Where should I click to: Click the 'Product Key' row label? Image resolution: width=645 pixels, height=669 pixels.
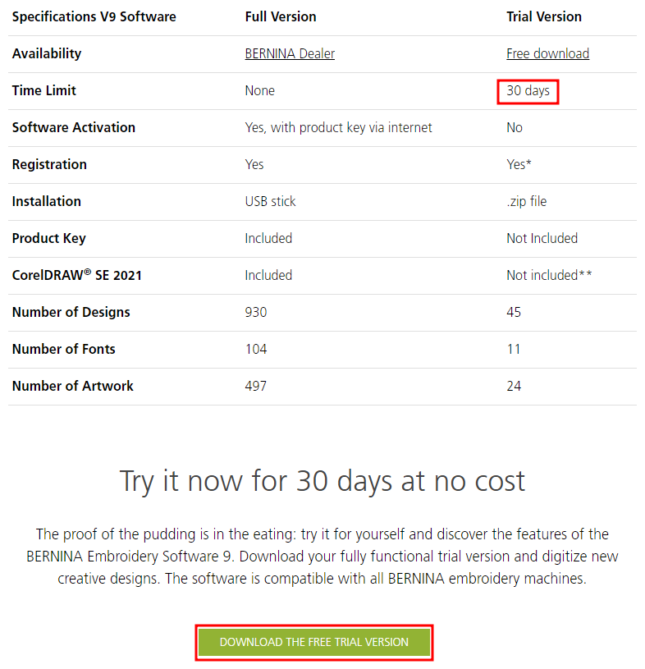coord(48,239)
